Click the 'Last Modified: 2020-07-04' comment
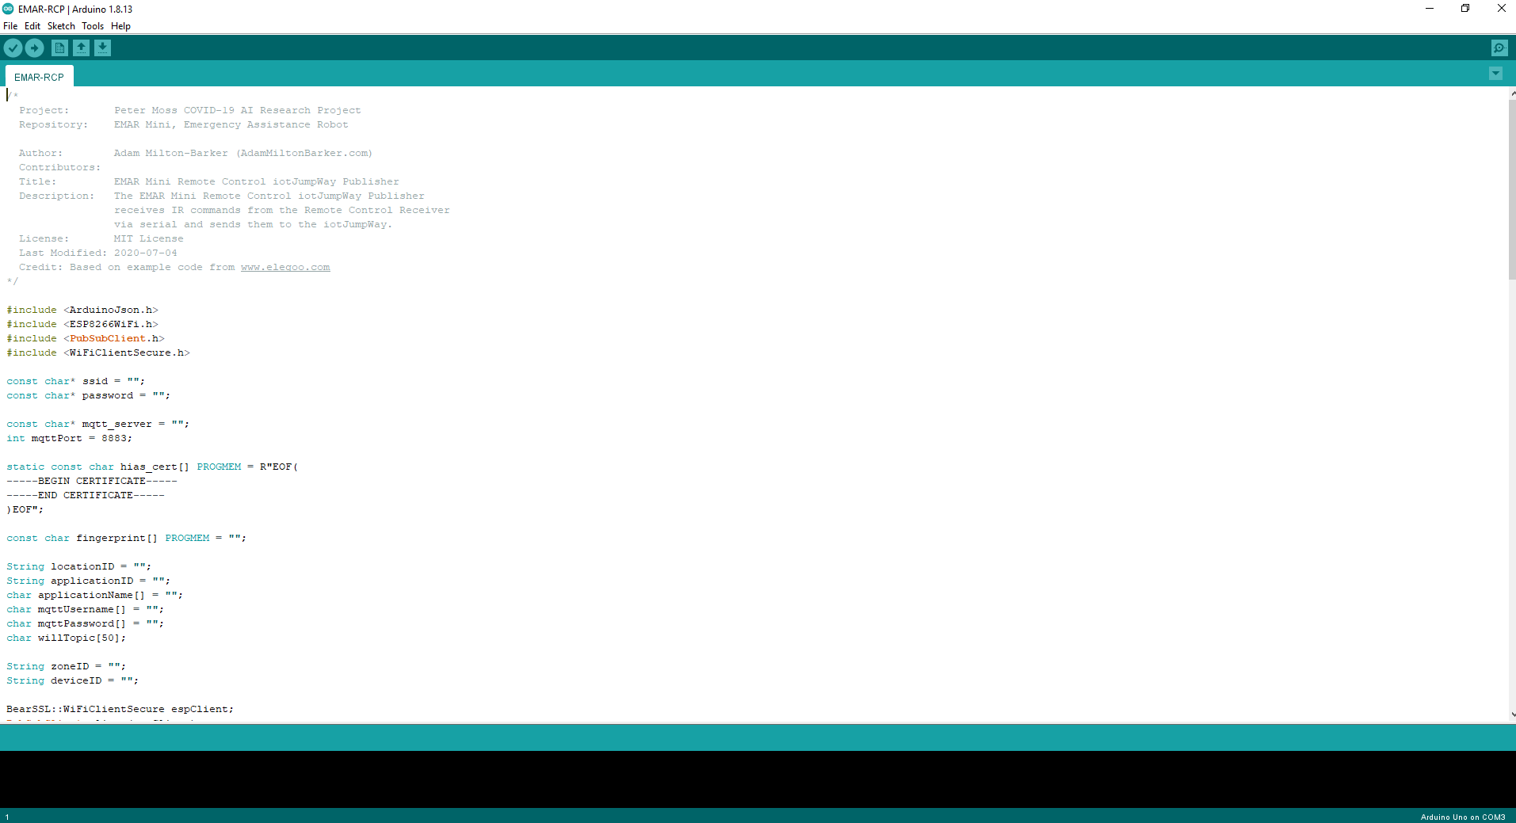 pos(98,253)
